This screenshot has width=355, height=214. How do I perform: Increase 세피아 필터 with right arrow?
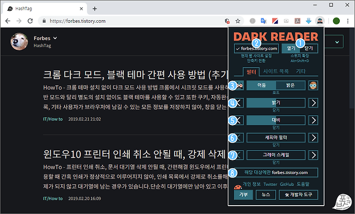314,138
